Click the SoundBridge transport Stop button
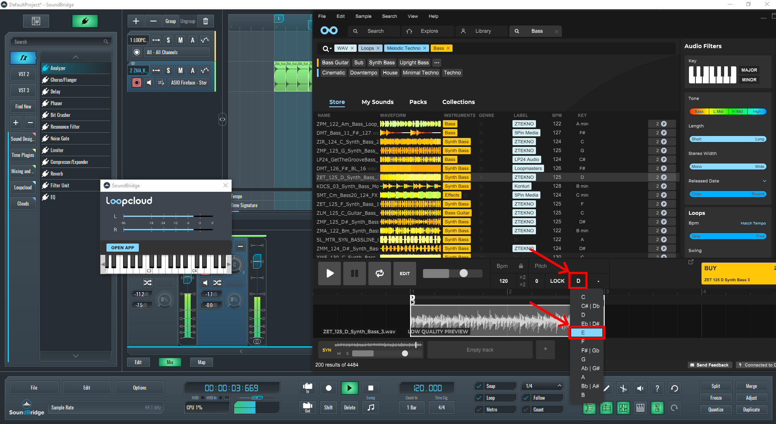This screenshot has width=776, height=424. pos(370,388)
